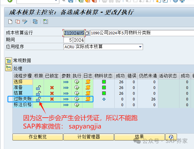Click the unlock icon in 准备 row
194x149 pixels.
(x=38, y=88)
